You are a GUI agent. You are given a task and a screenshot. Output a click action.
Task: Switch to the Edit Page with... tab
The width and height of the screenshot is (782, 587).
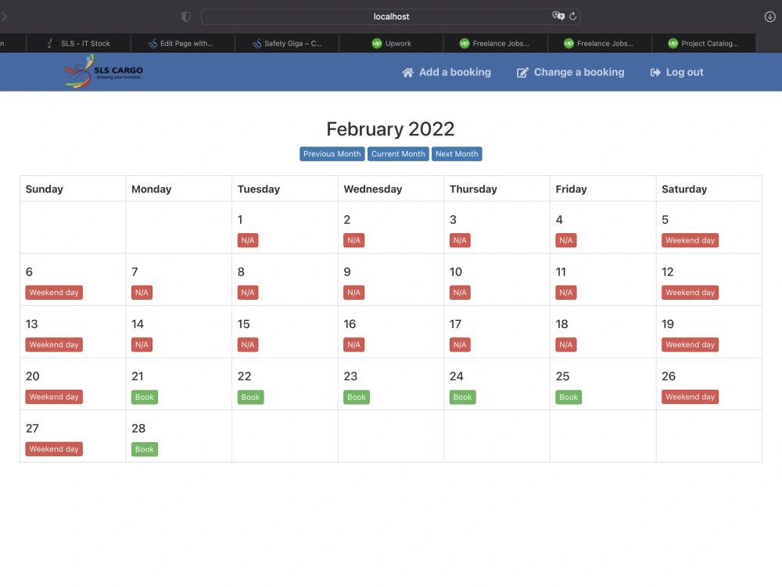[182, 43]
